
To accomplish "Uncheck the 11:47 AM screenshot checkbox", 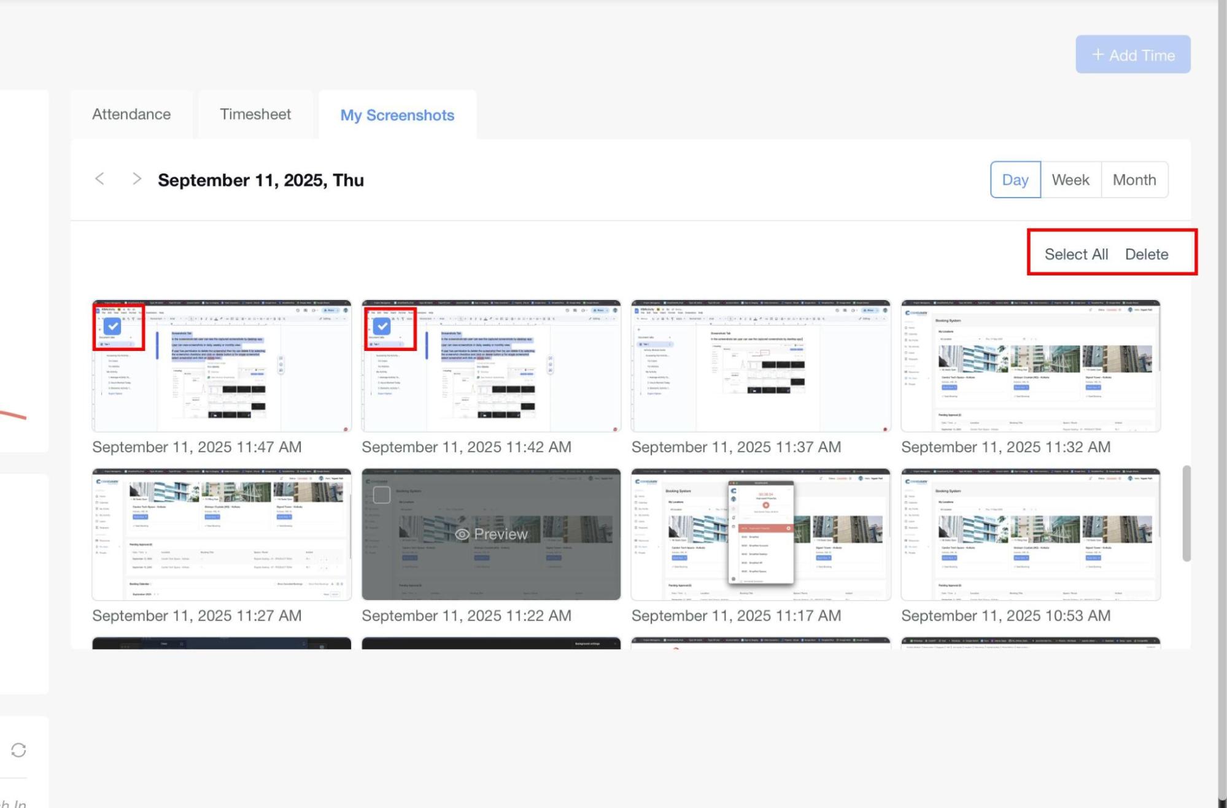I will click(112, 326).
